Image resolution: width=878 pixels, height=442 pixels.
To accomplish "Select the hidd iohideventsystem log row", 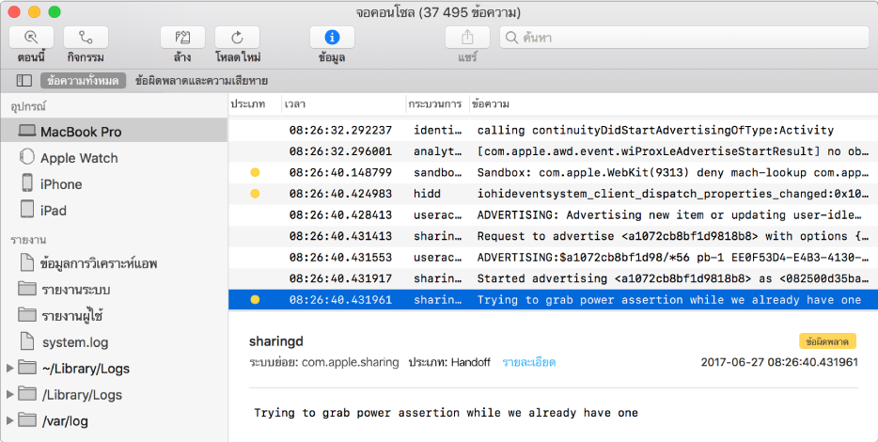I will [x=554, y=194].
